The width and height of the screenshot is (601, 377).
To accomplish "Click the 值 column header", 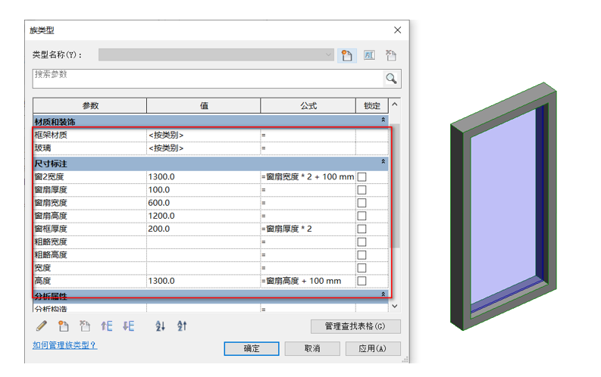I will point(204,106).
